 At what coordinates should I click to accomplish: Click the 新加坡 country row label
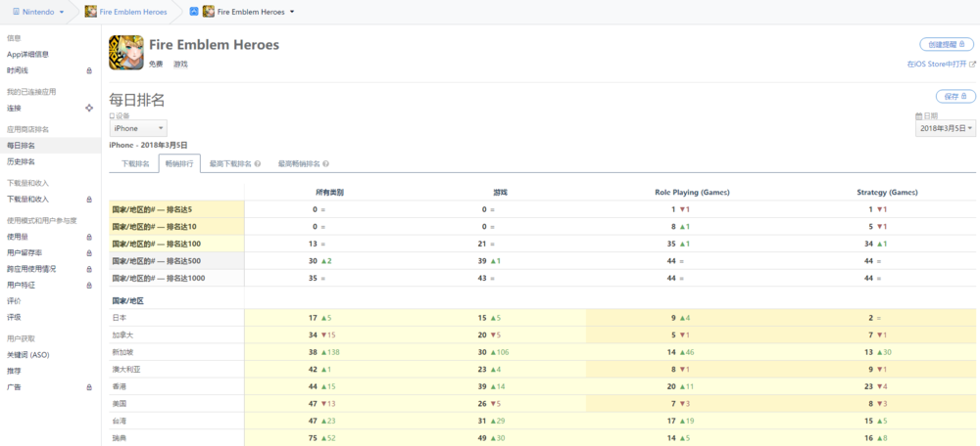(x=122, y=352)
